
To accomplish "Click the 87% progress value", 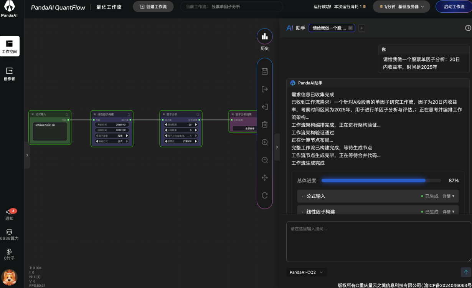I will pyautogui.click(x=454, y=180).
